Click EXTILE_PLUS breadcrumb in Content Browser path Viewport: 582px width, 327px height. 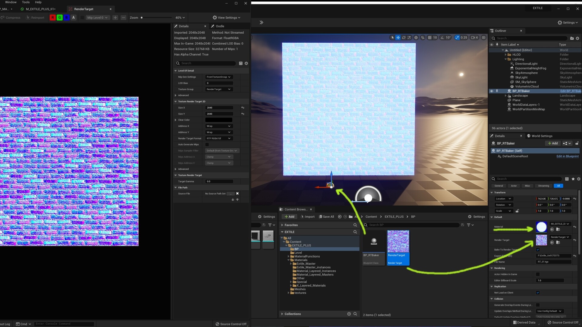click(394, 216)
